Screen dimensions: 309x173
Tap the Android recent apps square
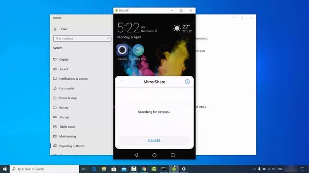[x=173, y=155]
